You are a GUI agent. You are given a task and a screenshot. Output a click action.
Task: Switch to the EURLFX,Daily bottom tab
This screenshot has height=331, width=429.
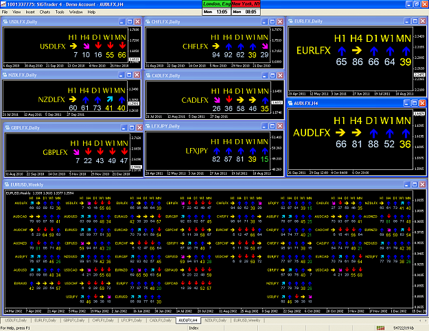pos(45,320)
